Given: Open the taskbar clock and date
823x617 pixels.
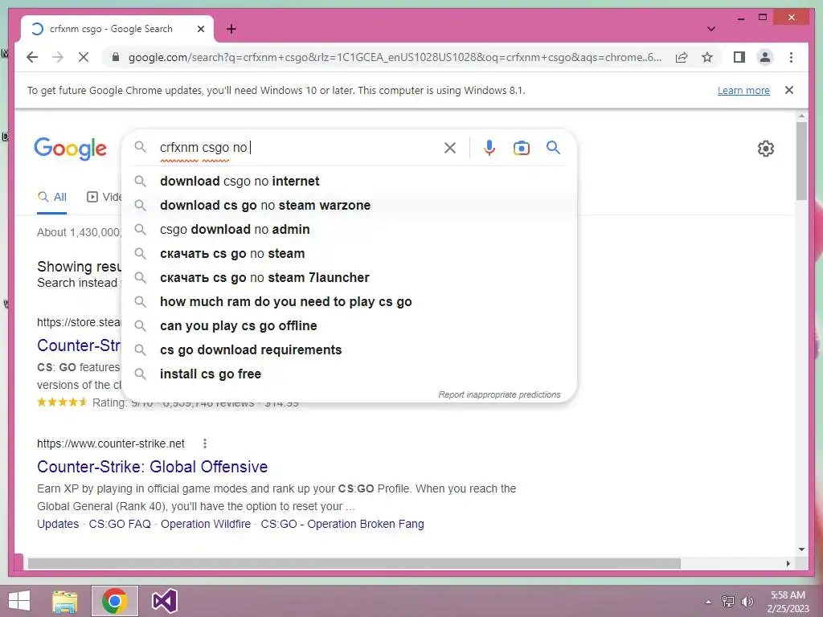Looking at the screenshot, I should (788, 602).
